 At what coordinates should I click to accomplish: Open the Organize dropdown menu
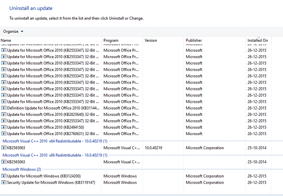(x=13, y=32)
